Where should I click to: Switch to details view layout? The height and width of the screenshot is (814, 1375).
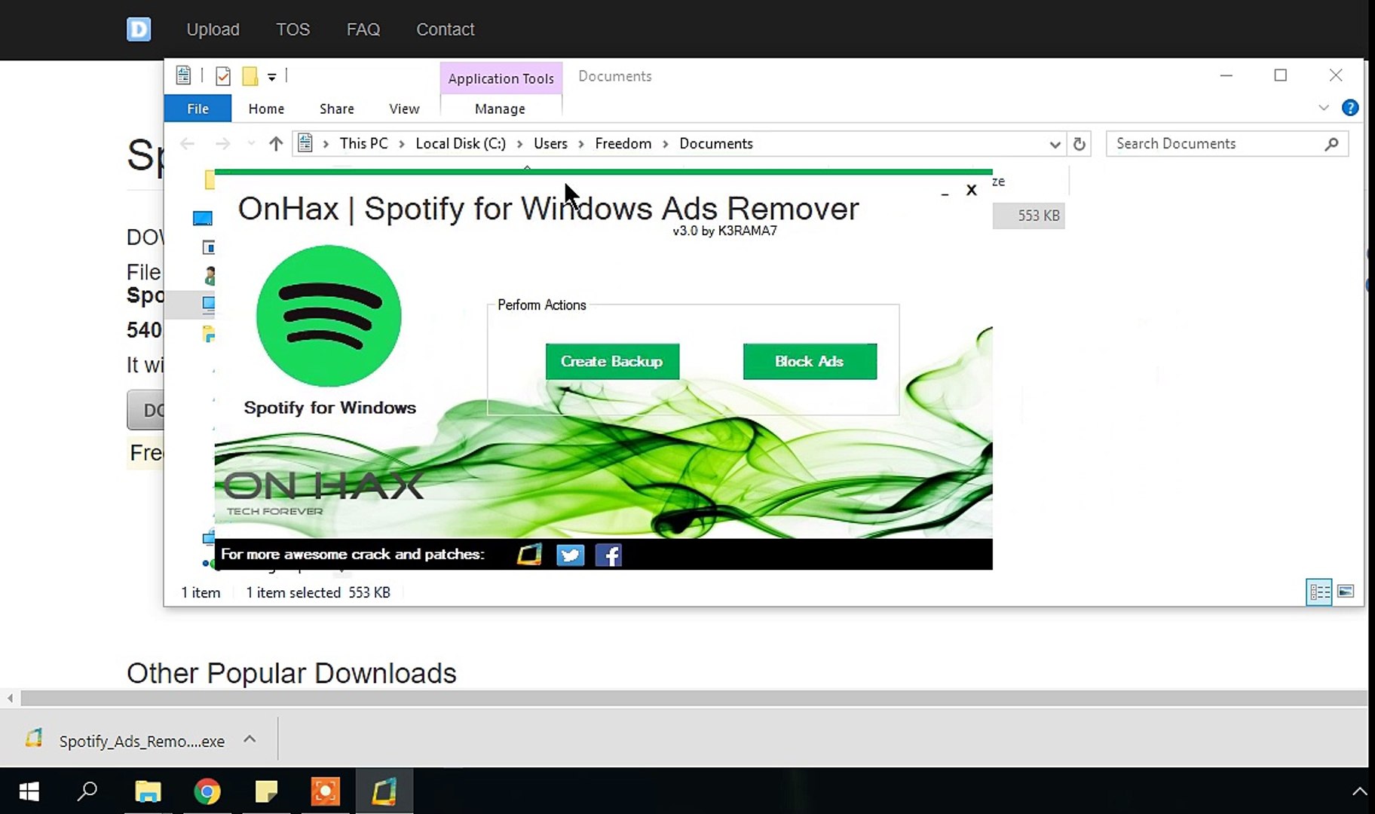click(1319, 592)
